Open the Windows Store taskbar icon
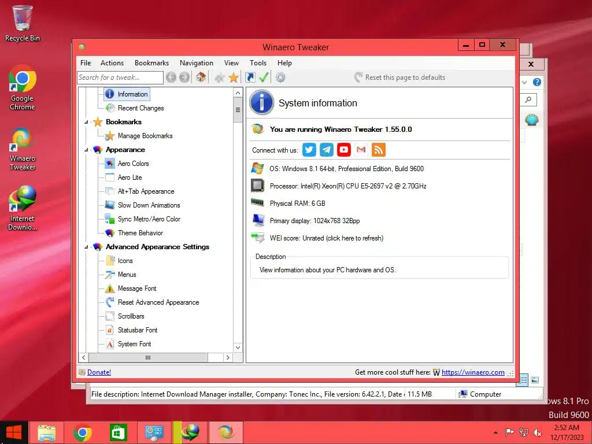The height and width of the screenshot is (444, 592). [118, 432]
